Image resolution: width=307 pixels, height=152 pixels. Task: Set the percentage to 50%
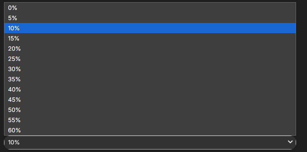pyautogui.click(x=150, y=110)
